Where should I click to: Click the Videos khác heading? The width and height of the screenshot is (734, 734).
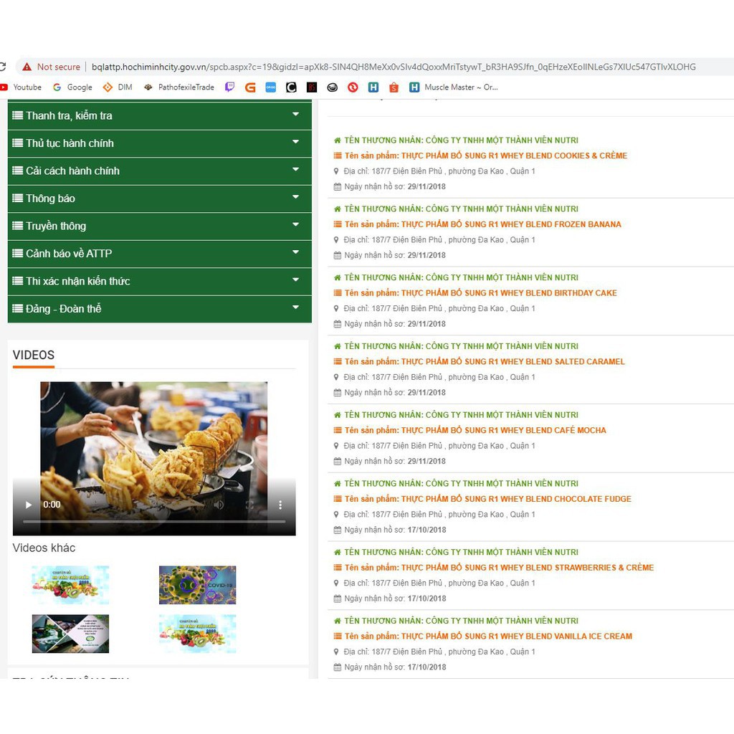(44, 548)
